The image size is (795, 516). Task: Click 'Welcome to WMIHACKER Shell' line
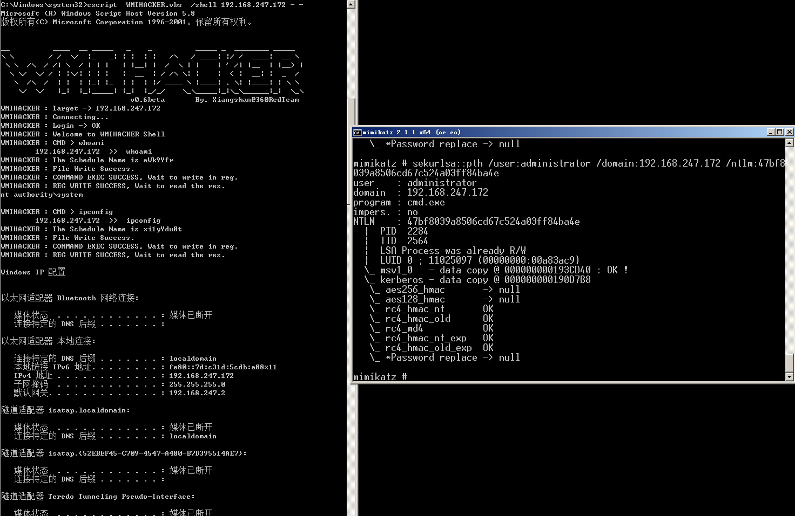point(83,134)
